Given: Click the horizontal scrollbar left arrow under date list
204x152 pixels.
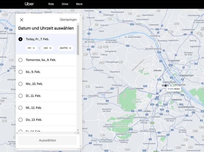Looking at the screenshot, I should 17,133.
